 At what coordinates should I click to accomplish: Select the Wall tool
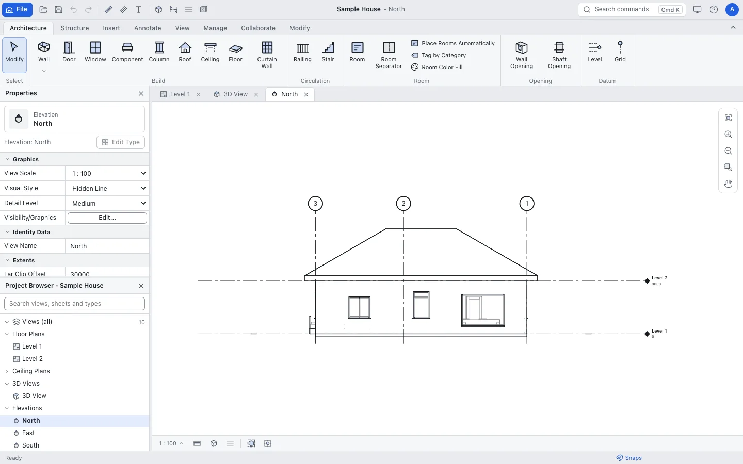point(44,52)
